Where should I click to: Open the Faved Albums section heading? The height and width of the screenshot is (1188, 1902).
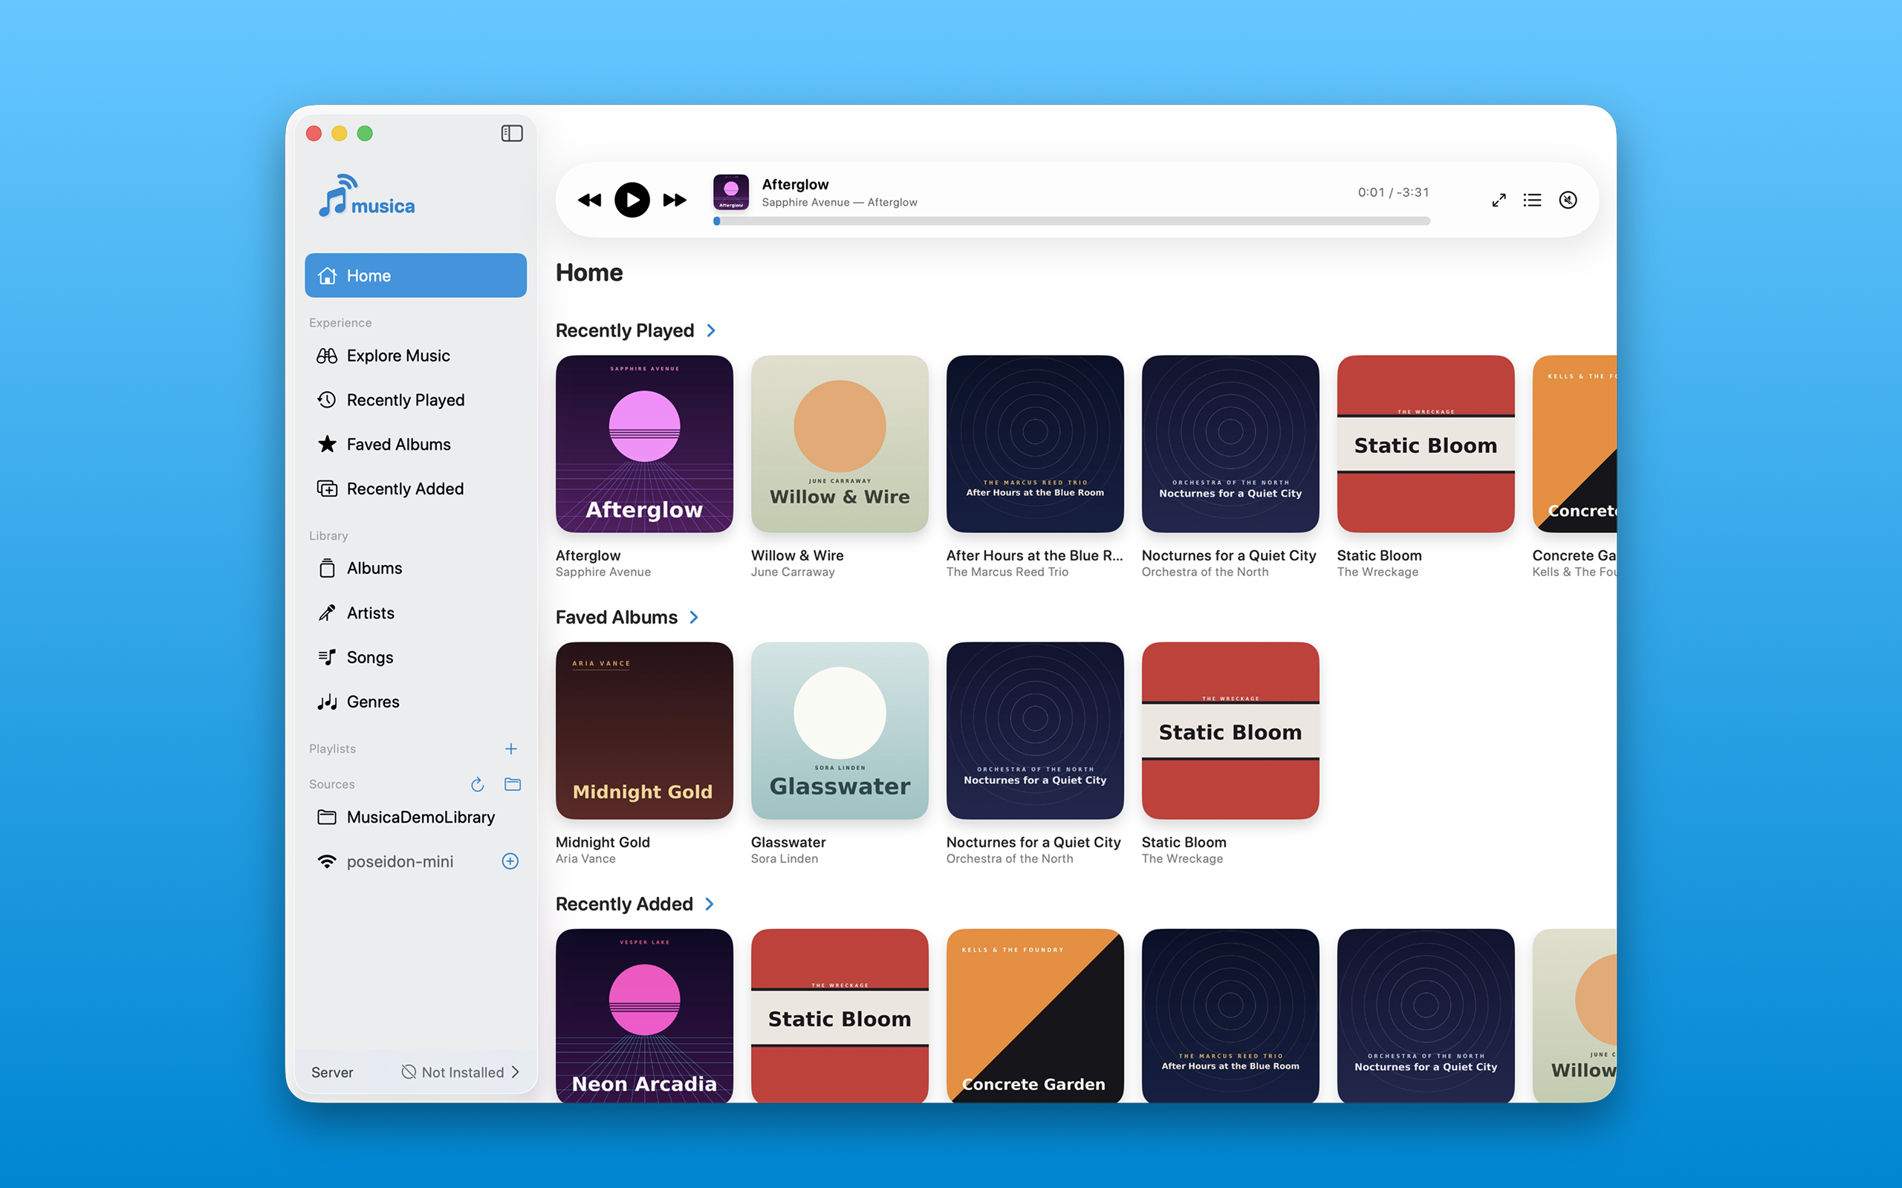[616, 618]
